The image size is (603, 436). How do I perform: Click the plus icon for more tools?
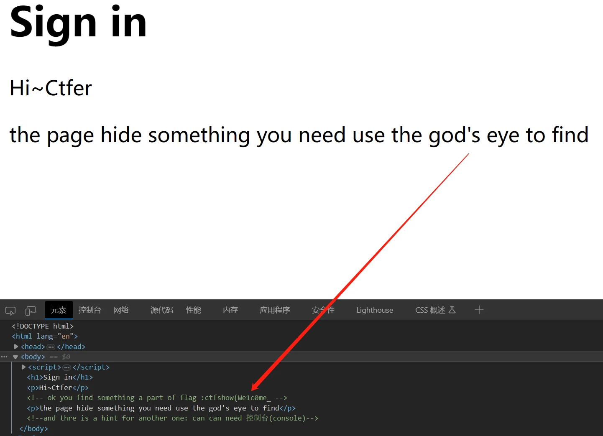(x=479, y=310)
